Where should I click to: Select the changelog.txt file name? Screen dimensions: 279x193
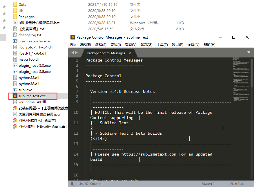30,35
